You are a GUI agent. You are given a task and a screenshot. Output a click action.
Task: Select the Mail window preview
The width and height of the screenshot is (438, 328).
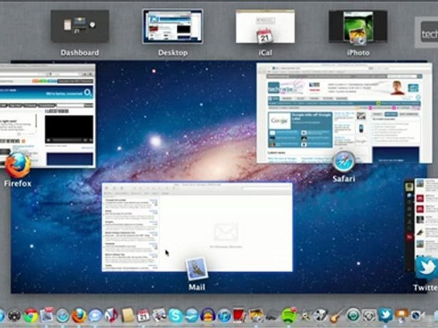coord(197,227)
